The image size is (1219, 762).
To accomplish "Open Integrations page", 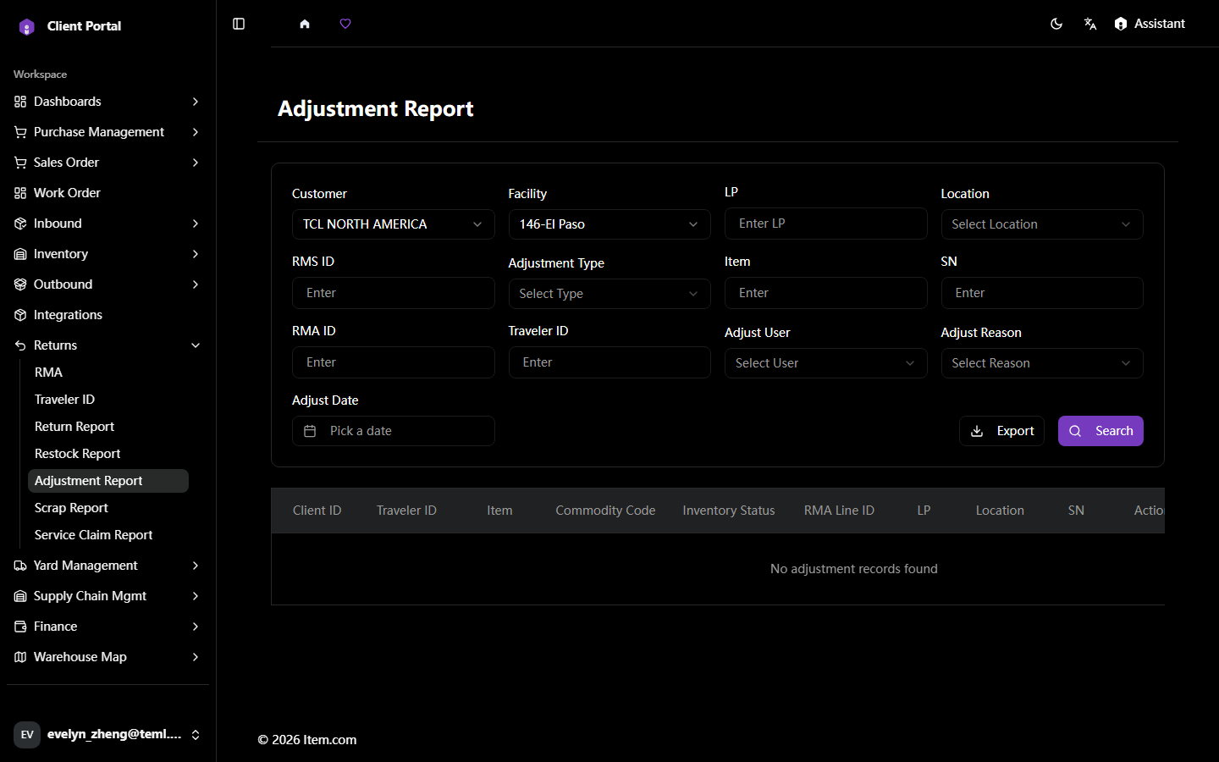I will coord(108,315).
